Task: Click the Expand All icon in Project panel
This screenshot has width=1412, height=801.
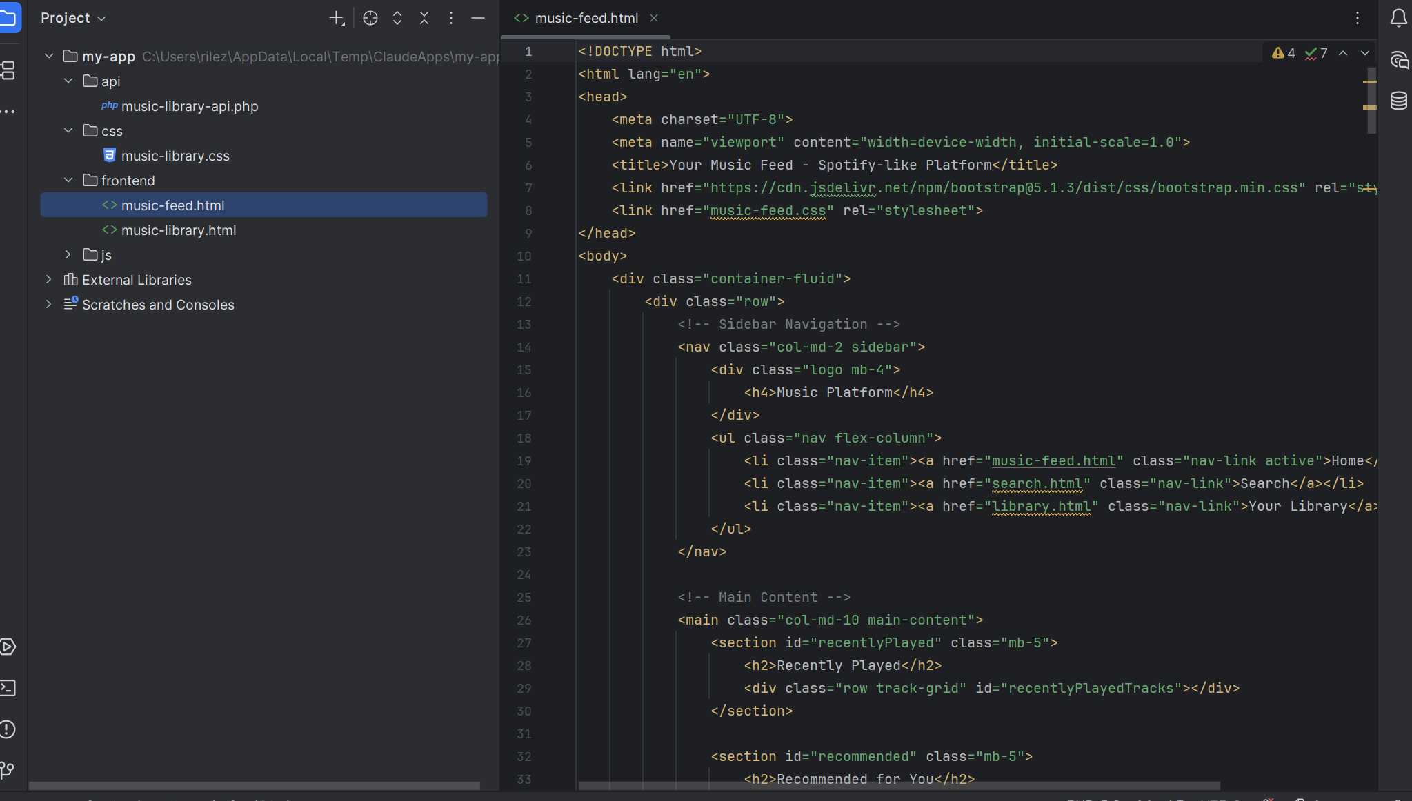Action: [397, 18]
